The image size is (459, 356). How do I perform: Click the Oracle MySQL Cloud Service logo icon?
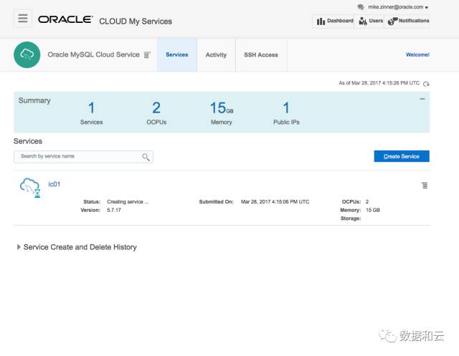coord(27,54)
